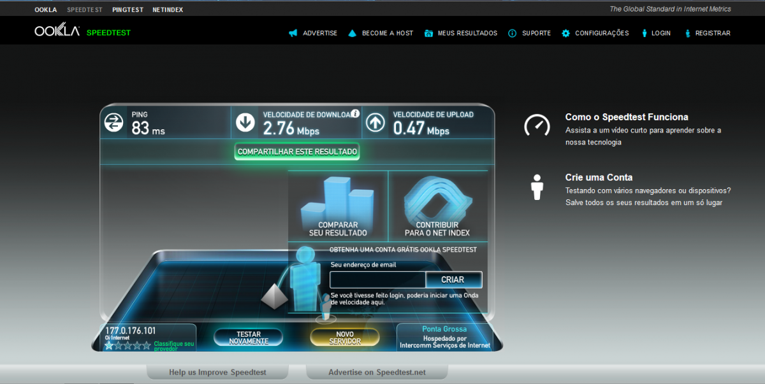The image size is (765, 384).
Task: Click the Testar Novamente button
Action: point(249,338)
